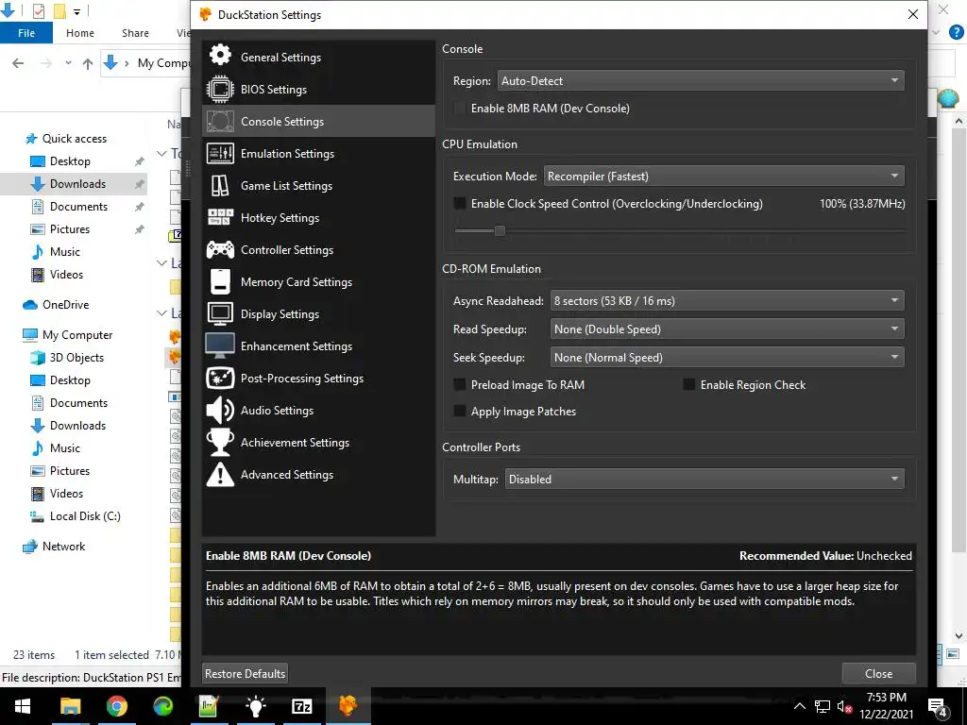
Task: Select Advanced Settings category label
Action: 287,475
